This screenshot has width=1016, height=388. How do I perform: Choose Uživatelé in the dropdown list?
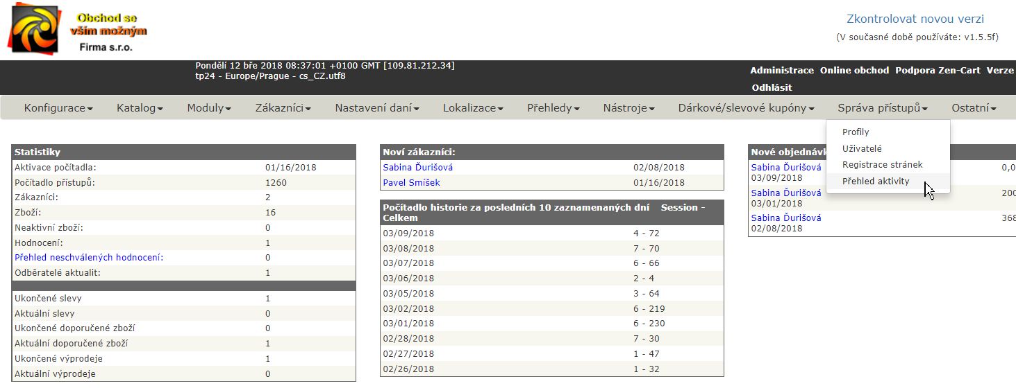tap(862, 148)
